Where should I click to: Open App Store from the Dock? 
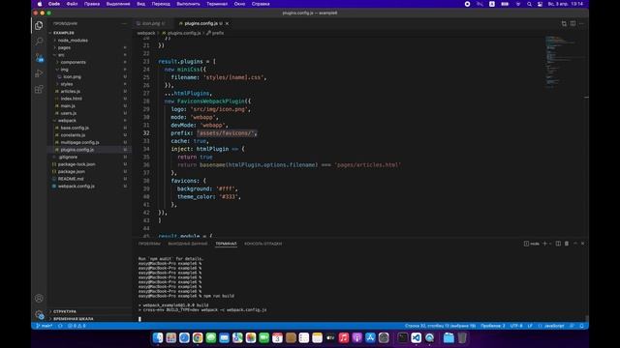[370, 337]
